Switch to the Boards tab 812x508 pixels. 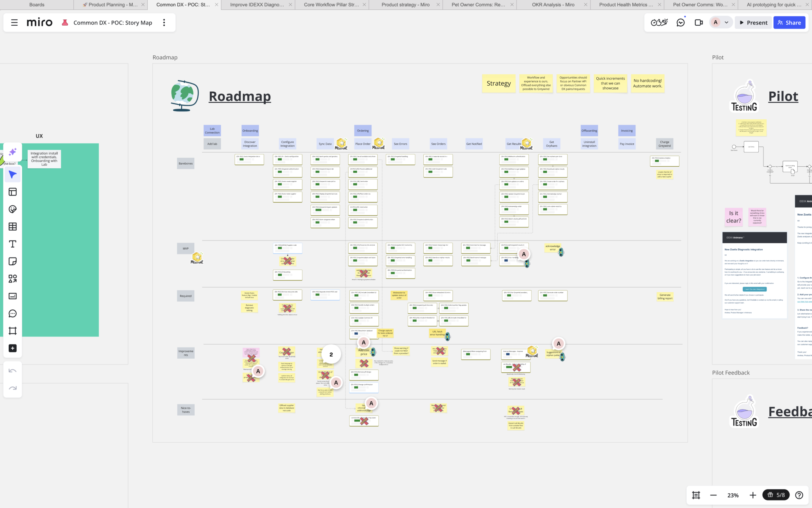tap(37, 5)
